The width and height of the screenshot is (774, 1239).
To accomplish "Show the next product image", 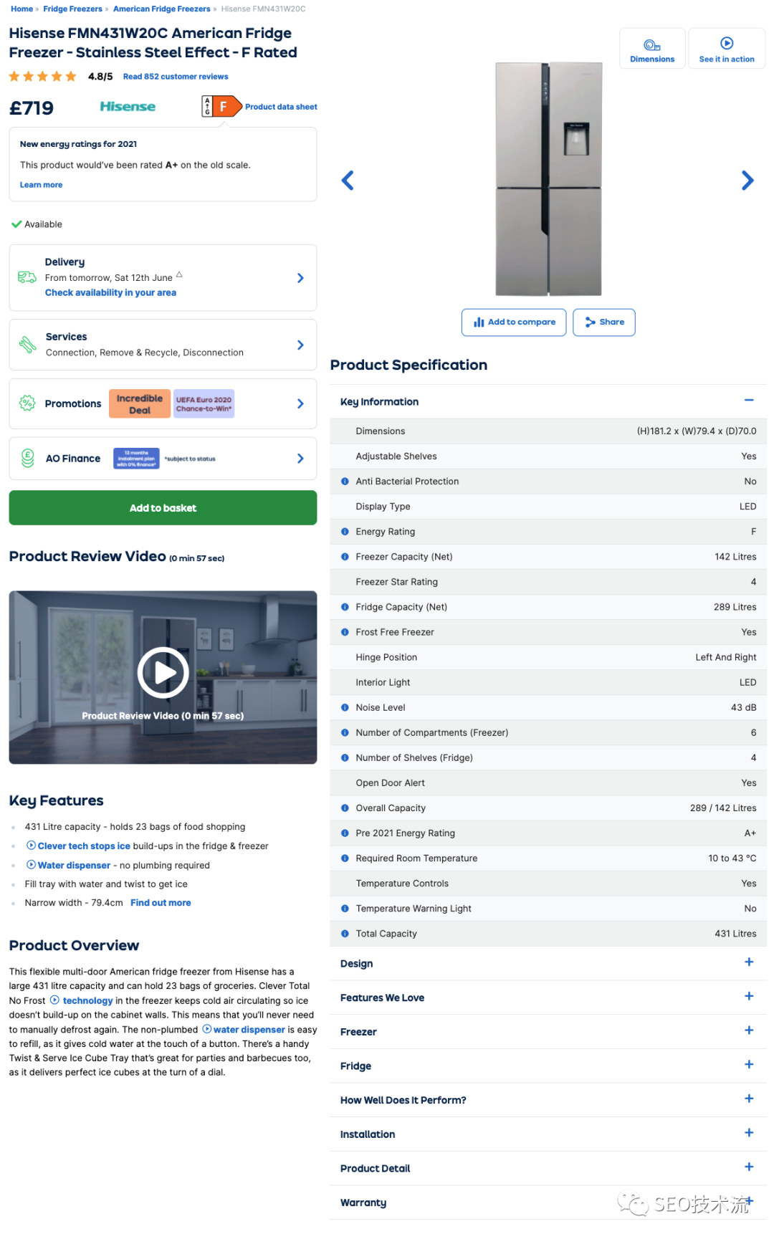I will click(x=747, y=181).
